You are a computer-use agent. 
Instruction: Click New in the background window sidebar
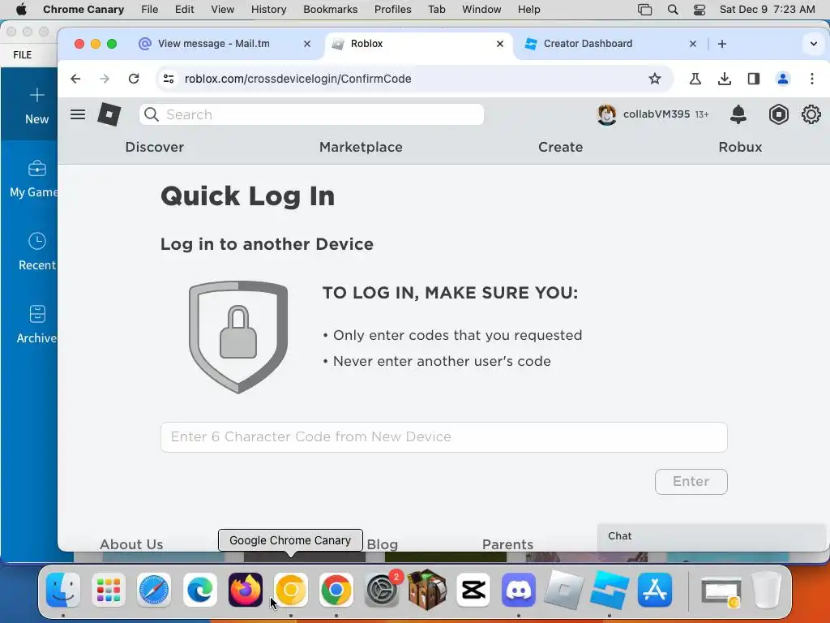(36, 107)
